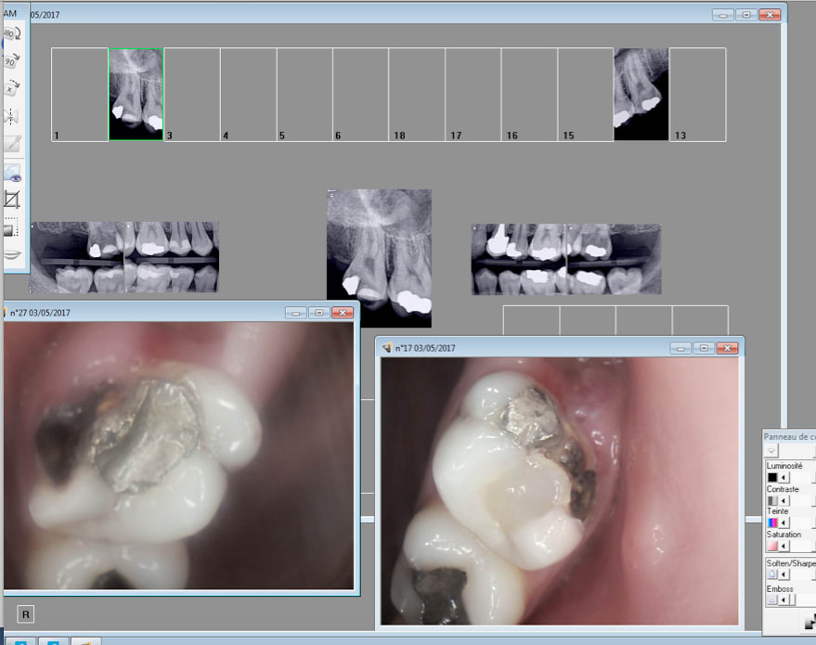Open the large central periapical X-ray

(x=379, y=257)
